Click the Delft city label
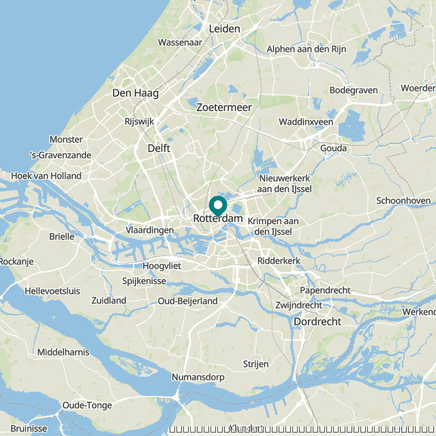 point(159,149)
